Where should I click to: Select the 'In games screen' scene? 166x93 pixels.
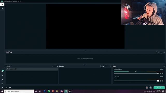[32, 69]
